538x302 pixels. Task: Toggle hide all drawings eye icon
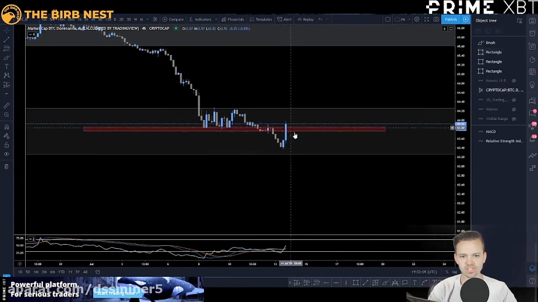[7, 154]
